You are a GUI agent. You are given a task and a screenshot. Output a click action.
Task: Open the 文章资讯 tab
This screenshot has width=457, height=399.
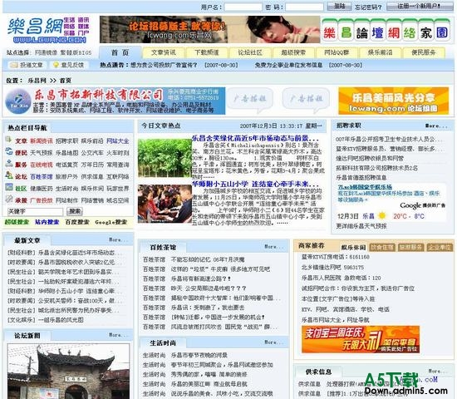(163, 52)
